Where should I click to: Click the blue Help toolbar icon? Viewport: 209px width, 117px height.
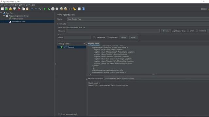tap(84, 9)
